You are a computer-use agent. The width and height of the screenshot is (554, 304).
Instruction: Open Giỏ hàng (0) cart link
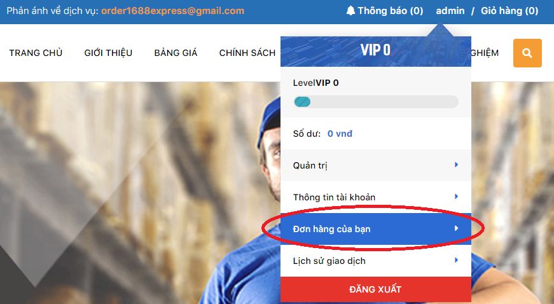coord(509,11)
